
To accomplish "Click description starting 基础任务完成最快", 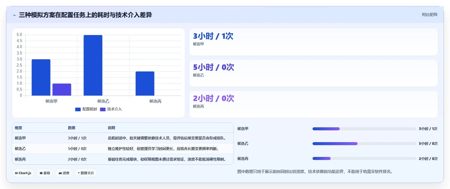I will point(167,159).
